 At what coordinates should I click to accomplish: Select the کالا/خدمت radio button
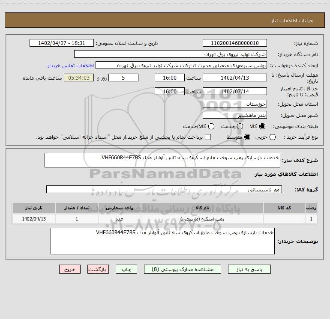pyautogui.click(x=211, y=126)
